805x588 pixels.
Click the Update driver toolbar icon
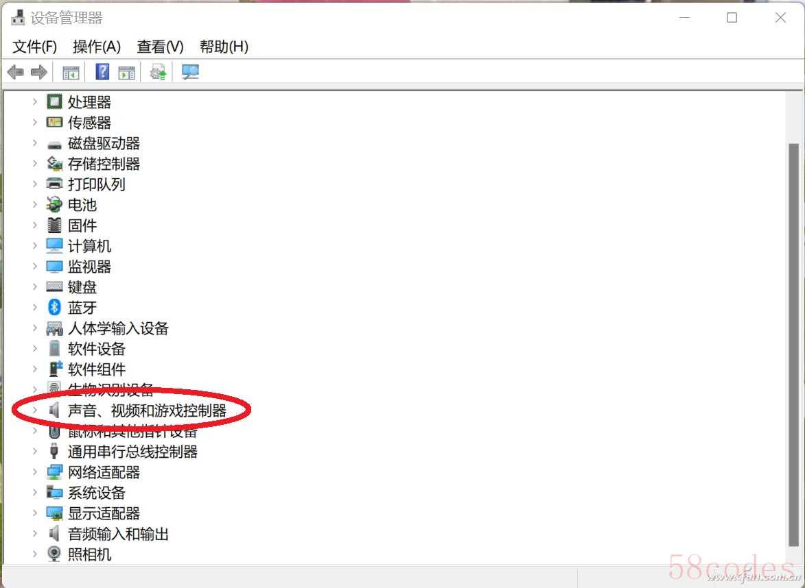coord(158,72)
